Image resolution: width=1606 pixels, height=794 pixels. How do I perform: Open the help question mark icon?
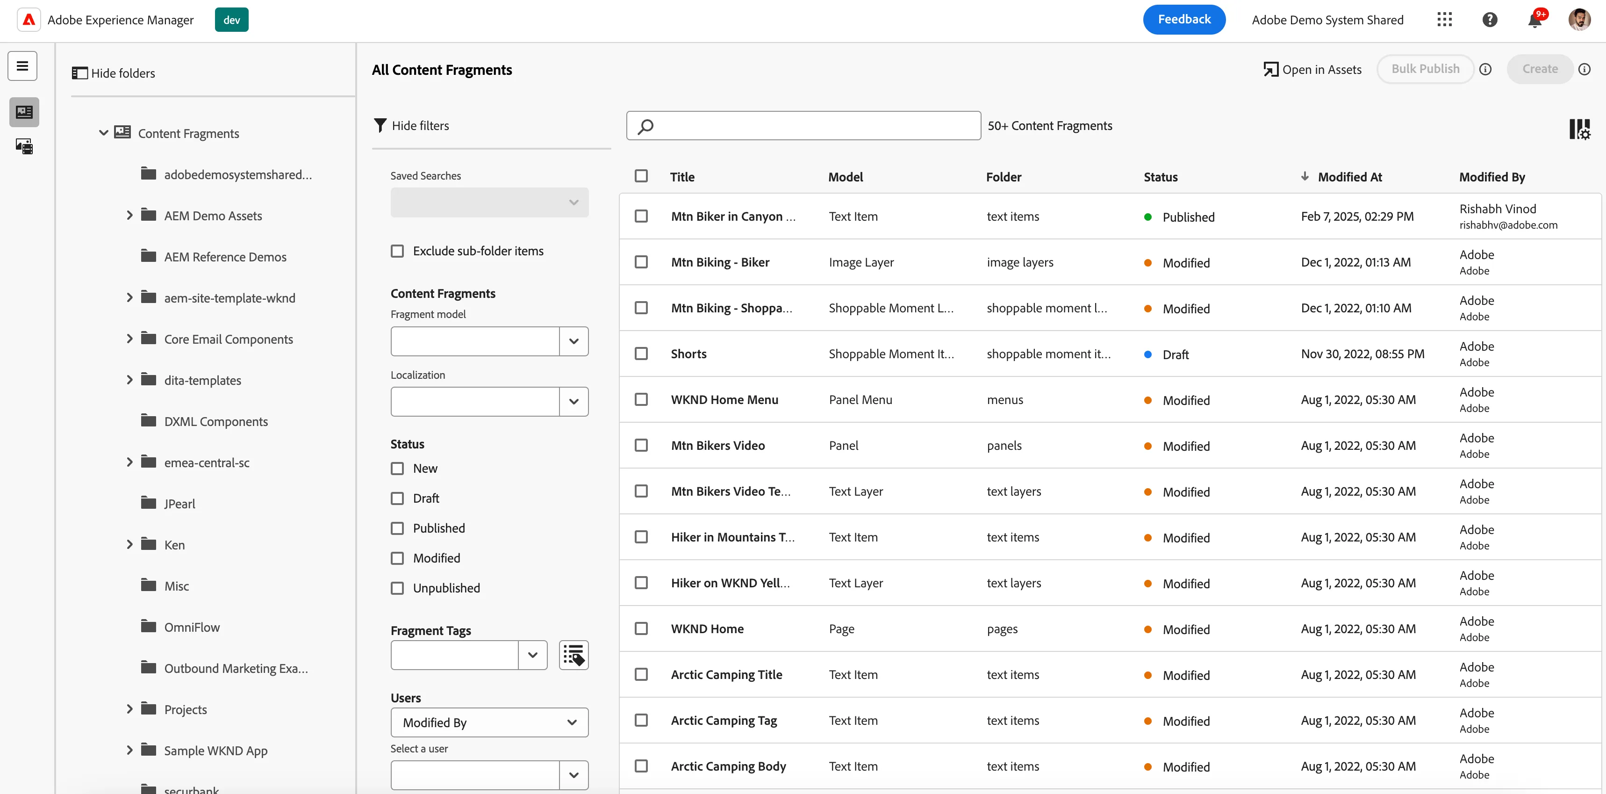(1490, 20)
